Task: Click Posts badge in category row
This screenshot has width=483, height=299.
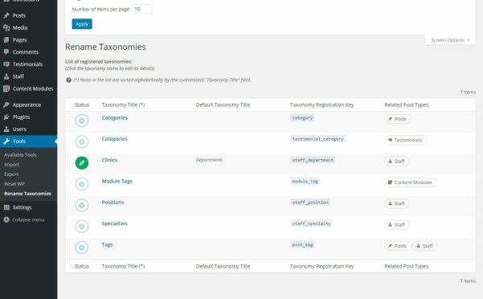Action: point(397,119)
